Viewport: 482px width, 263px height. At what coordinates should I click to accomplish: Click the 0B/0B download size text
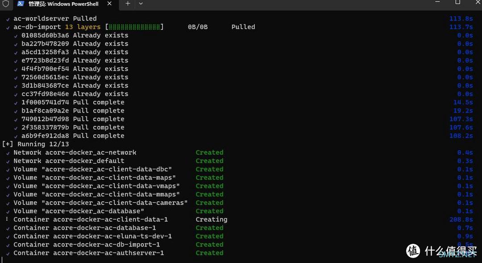[x=198, y=27]
